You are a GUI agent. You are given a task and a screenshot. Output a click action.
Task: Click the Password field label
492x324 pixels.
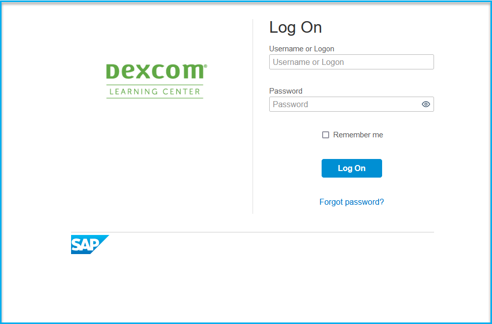[x=286, y=91]
